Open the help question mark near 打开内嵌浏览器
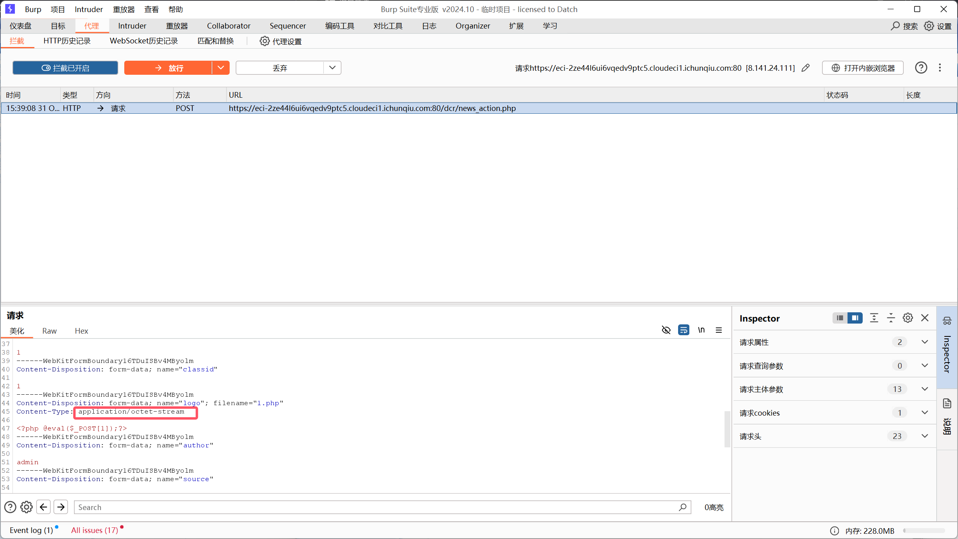 point(921,68)
